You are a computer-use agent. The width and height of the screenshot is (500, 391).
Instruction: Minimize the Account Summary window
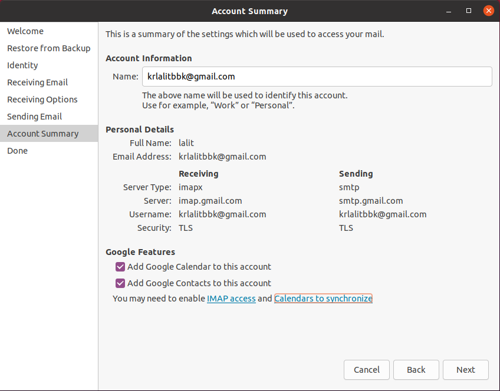coord(448,11)
